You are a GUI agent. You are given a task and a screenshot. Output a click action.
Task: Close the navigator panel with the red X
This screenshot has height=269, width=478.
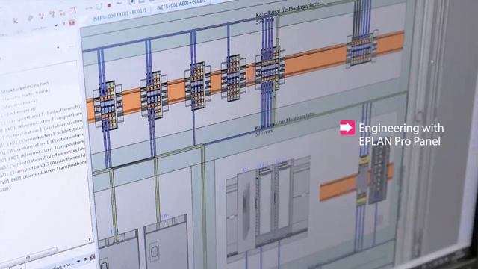[x=72, y=23]
